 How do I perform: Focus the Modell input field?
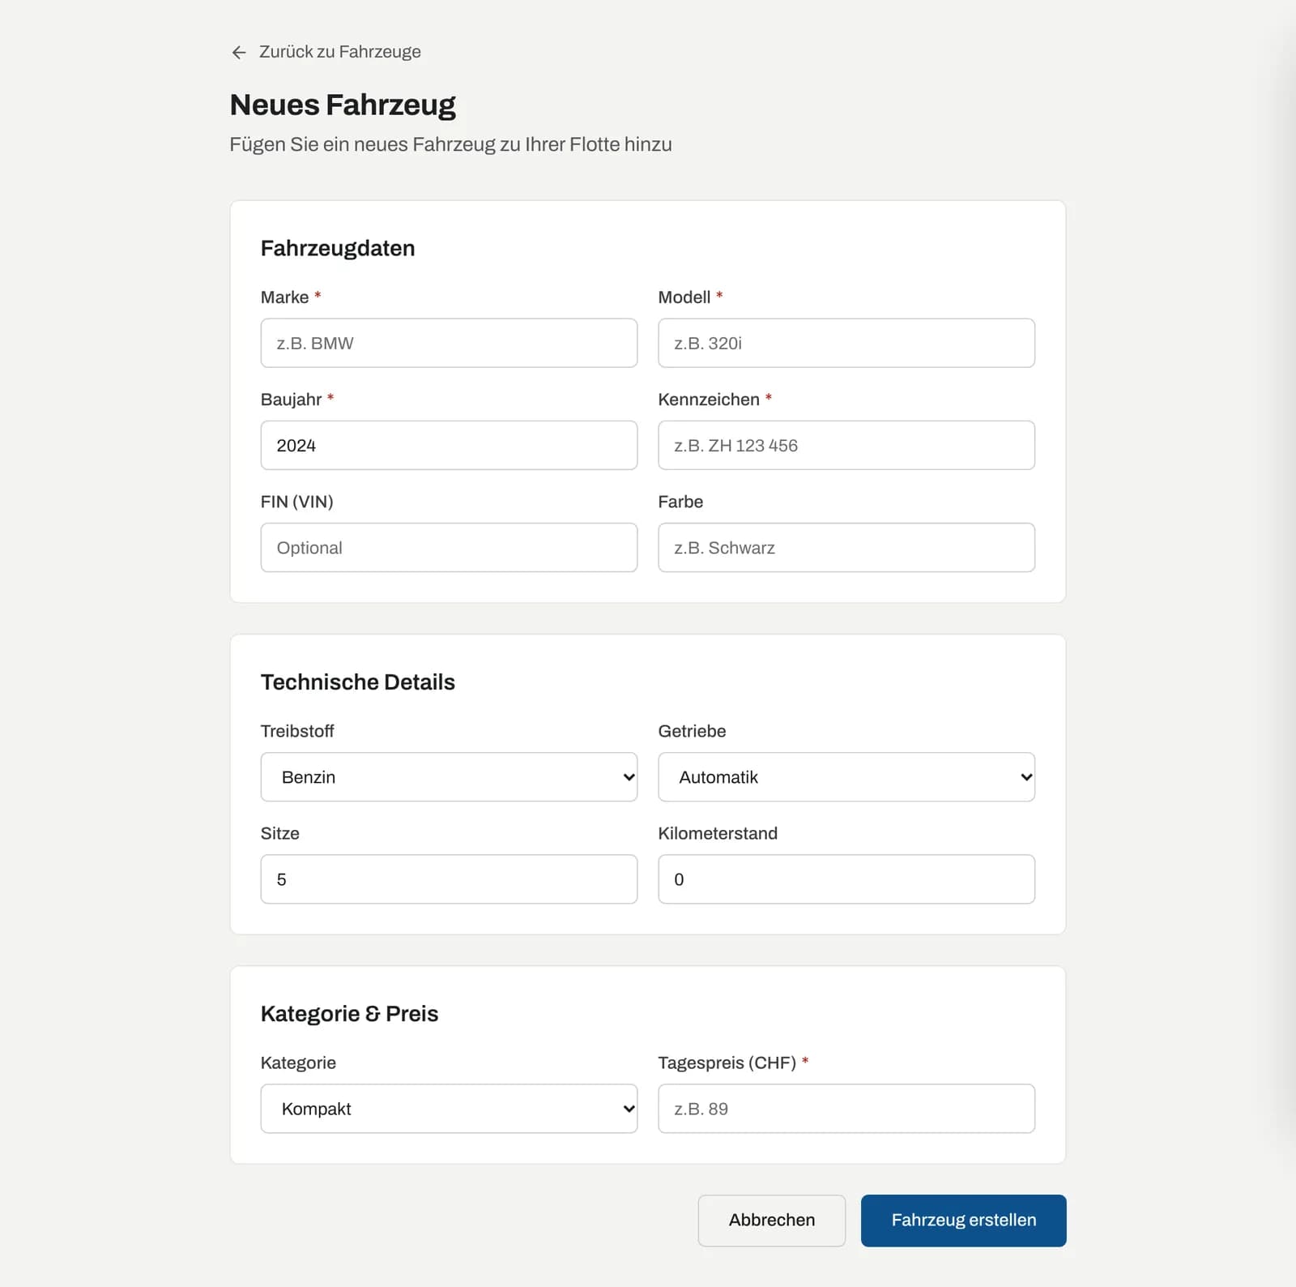pyautogui.click(x=846, y=343)
